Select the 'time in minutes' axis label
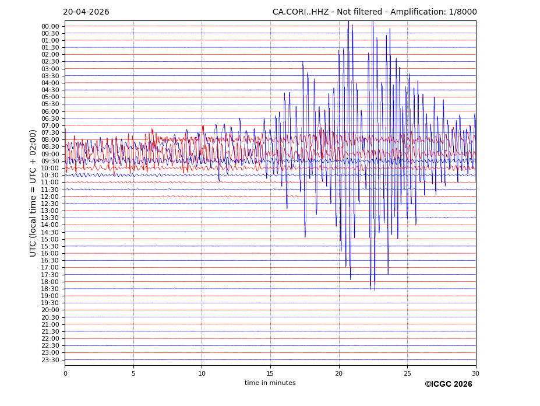 coord(270,383)
